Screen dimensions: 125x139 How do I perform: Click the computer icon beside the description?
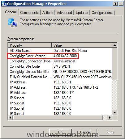(13, 23)
